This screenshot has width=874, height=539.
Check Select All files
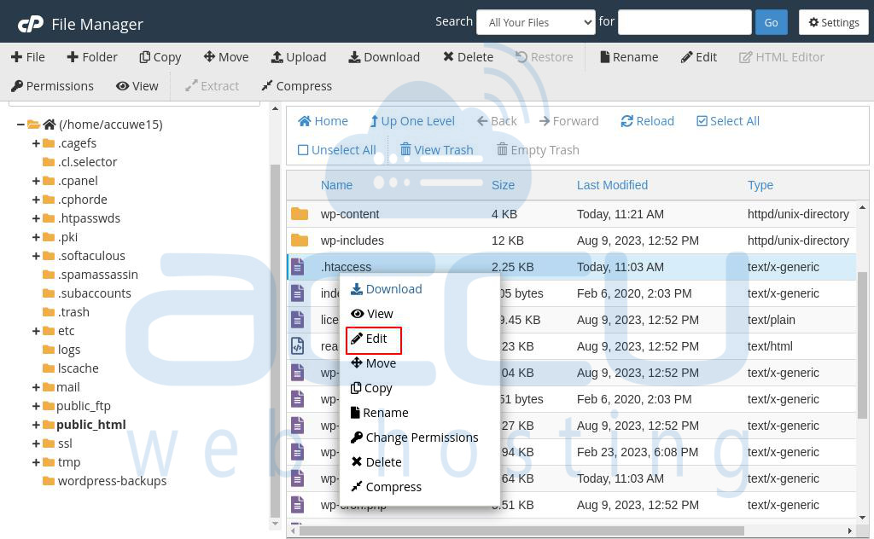[728, 121]
